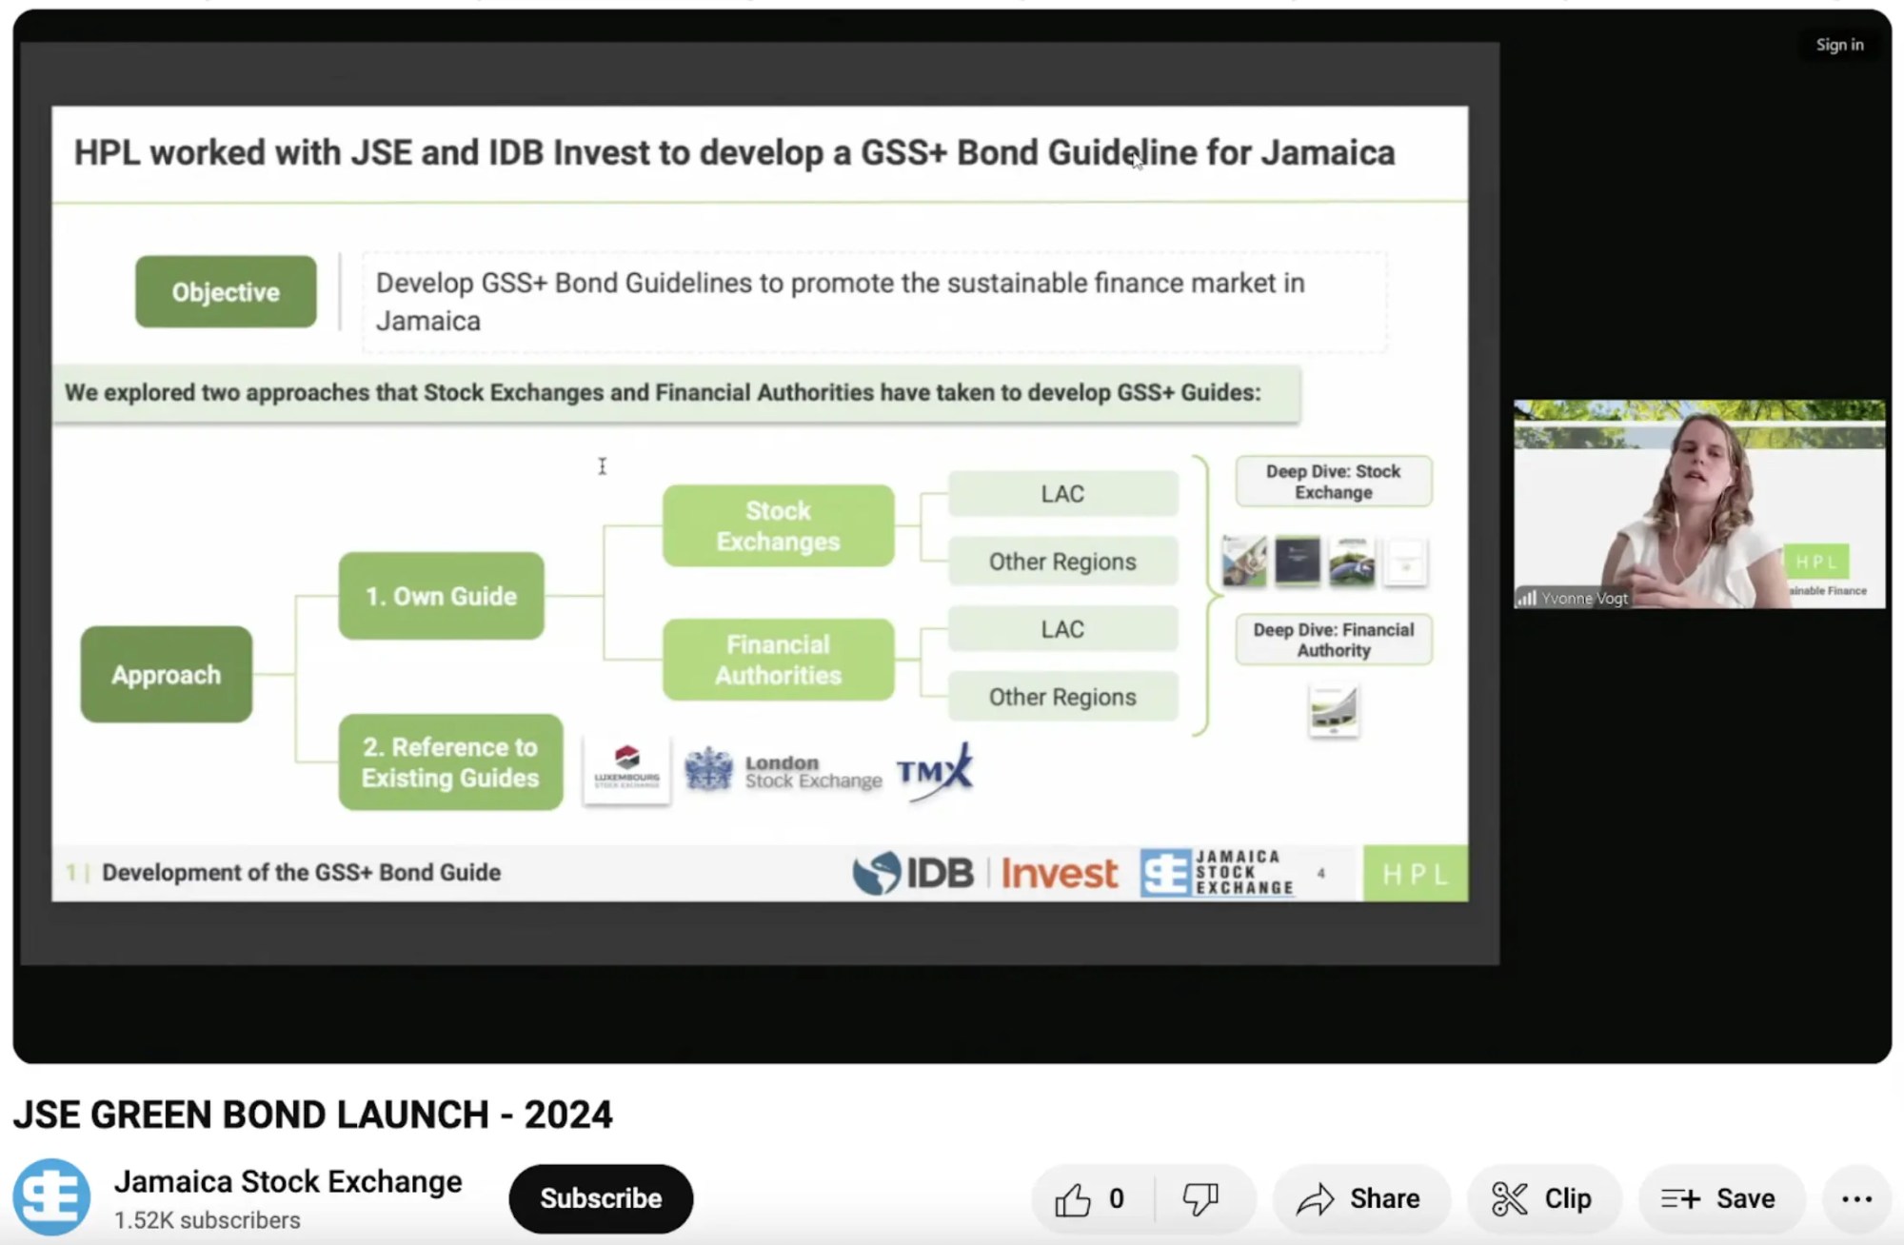Click the Deep Dive: Stock Exchange box
Screen dimensions: 1904x1245
[1333, 482]
